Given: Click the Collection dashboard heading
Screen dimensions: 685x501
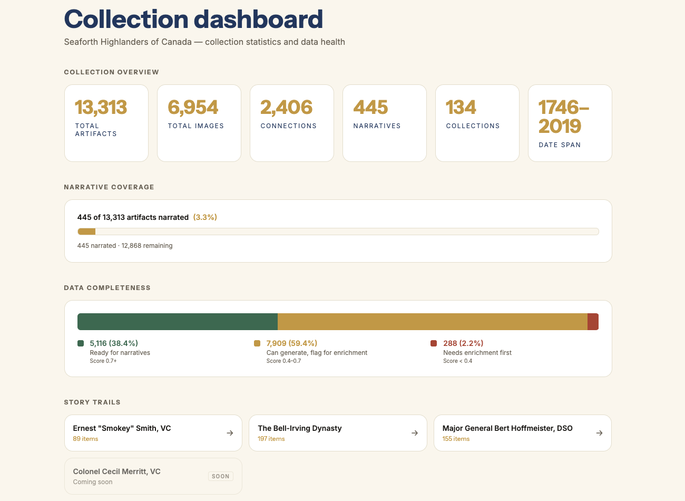Looking at the screenshot, I should point(193,20).
